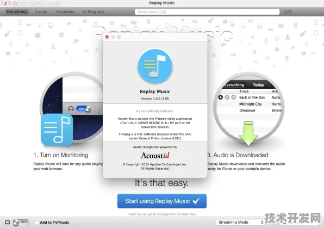Click the Back in the Box track name

tap(252, 97)
